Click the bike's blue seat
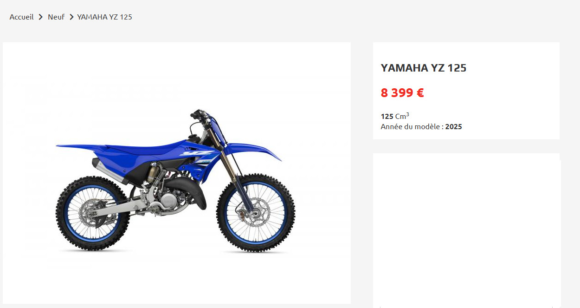 [139, 150]
